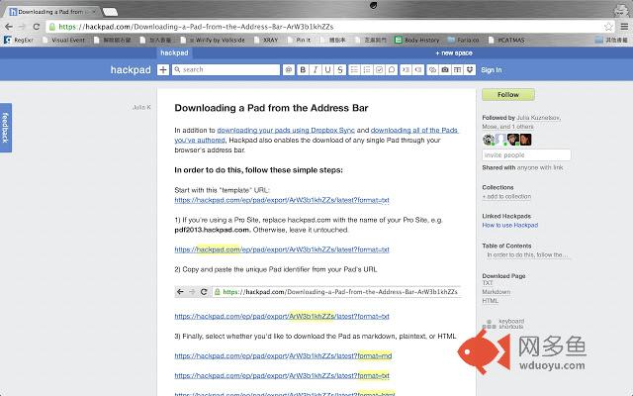Indent the current line
The width and height of the screenshot is (633, 396).
click(406, 70)
